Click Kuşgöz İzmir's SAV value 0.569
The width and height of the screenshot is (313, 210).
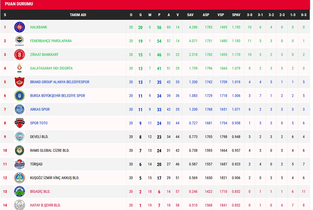coord(193,178)
